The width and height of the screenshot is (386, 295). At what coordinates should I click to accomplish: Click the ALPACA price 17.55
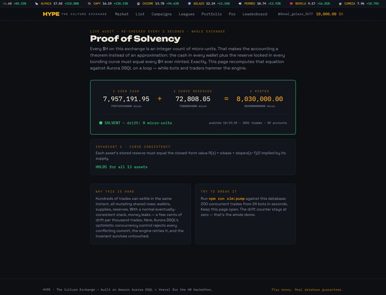coord(58,4)
